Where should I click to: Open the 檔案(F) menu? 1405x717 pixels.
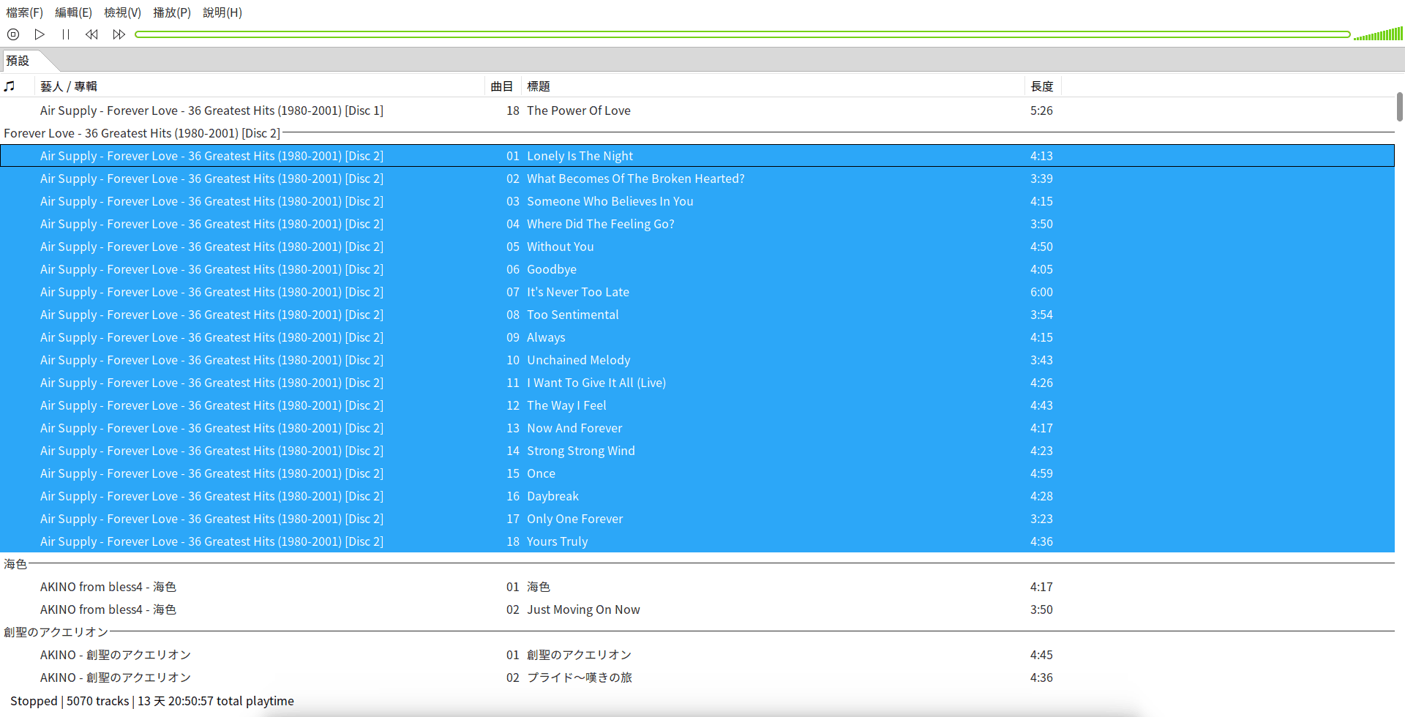pos(23,12)
